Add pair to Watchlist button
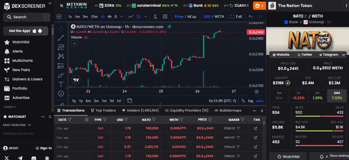 [x=288, y=157]
